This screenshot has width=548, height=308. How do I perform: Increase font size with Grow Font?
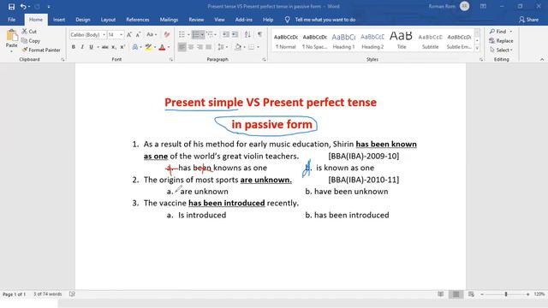(129, 34)
